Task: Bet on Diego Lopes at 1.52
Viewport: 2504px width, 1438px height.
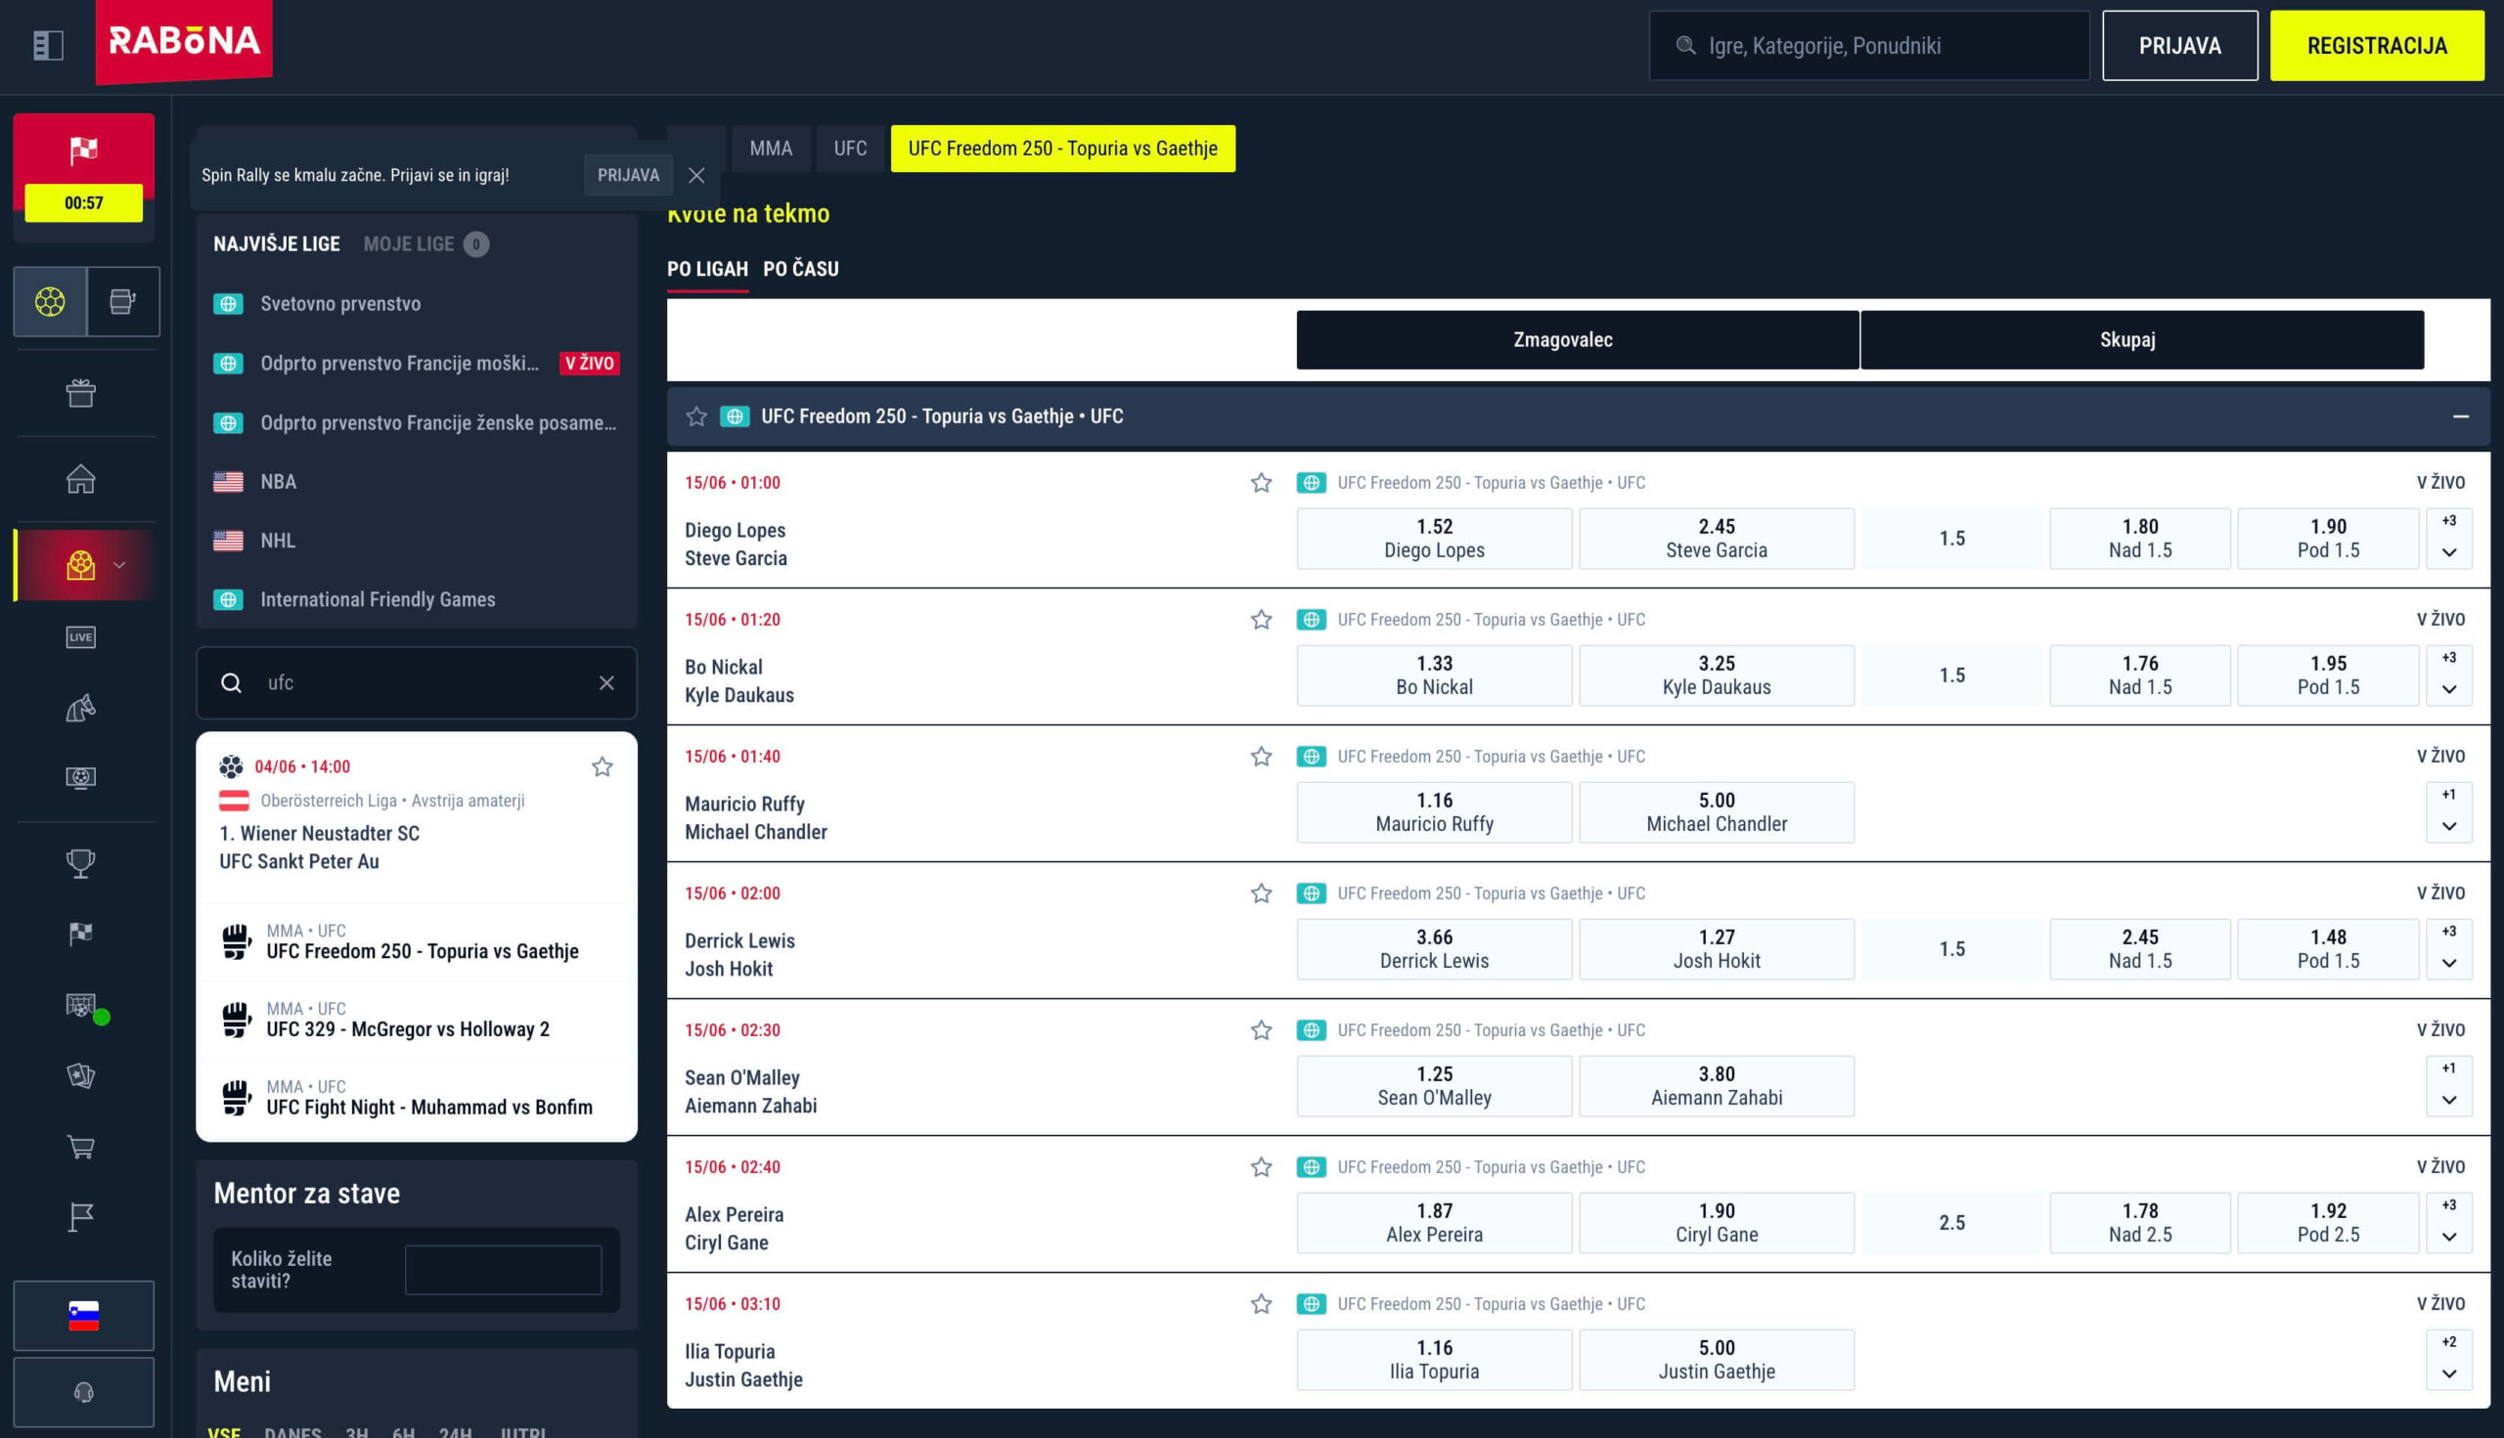Action: 1434,540
